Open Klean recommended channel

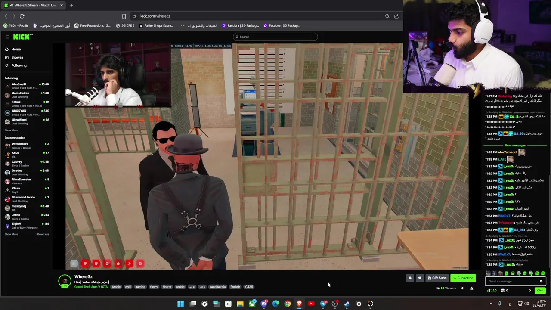(27, 190)
